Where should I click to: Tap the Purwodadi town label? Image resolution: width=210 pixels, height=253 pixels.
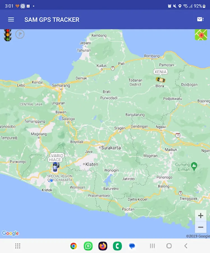tap(109, 98)
